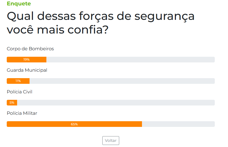Click the word "confia?" in the title
Screen dimensions: 228x147
88,30
